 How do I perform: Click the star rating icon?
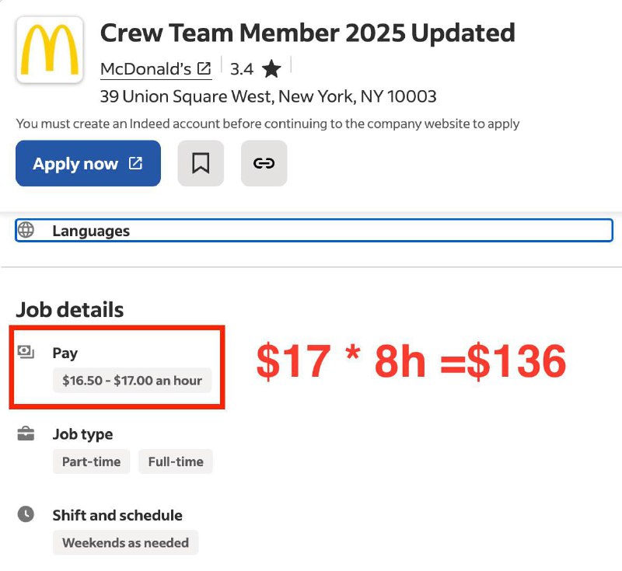coord(271,69)
